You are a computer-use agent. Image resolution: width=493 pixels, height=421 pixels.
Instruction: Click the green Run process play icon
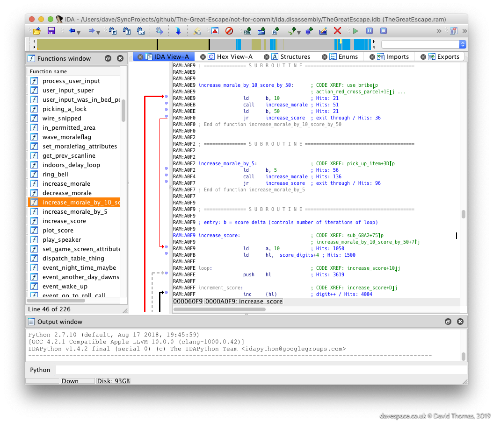point(355,31)
